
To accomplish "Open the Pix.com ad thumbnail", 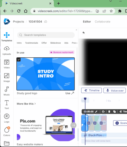I will tap(46, 125).
